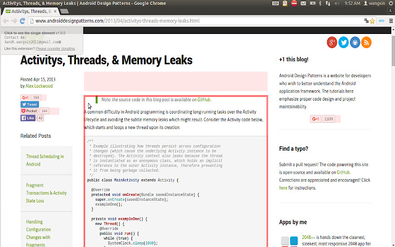This screenshot has height=247, width=395.
Task: Click the blue app thumbnail under Apps by me
Action: [x=294, y=241]
